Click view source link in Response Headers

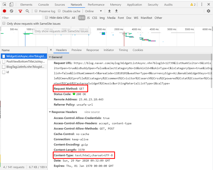pyautogui.click(x=92, y=112)
